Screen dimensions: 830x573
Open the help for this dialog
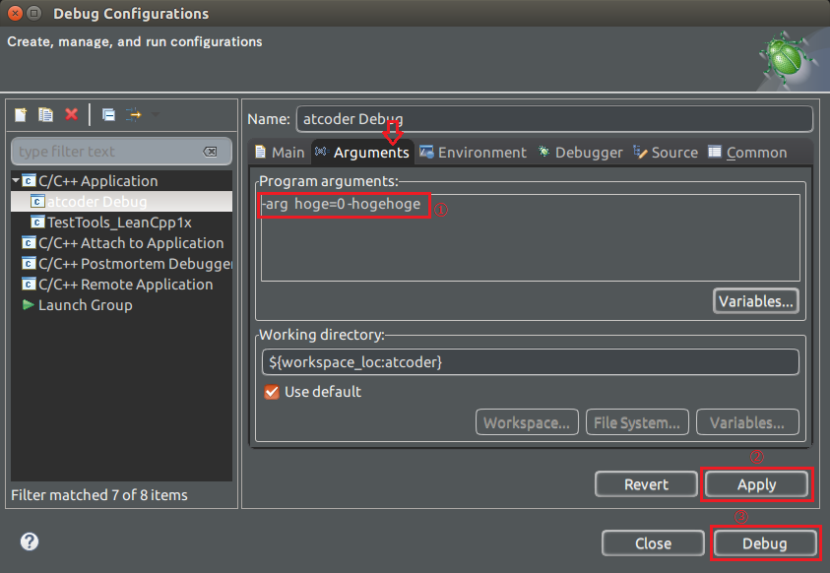(27, 541)
